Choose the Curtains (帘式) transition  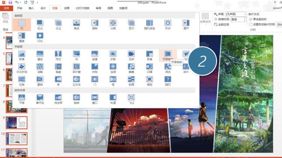(x=58, y=55)
